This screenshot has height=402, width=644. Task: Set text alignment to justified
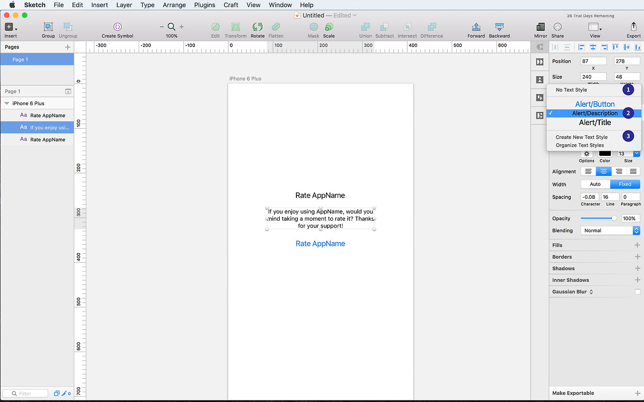point(633,171)
